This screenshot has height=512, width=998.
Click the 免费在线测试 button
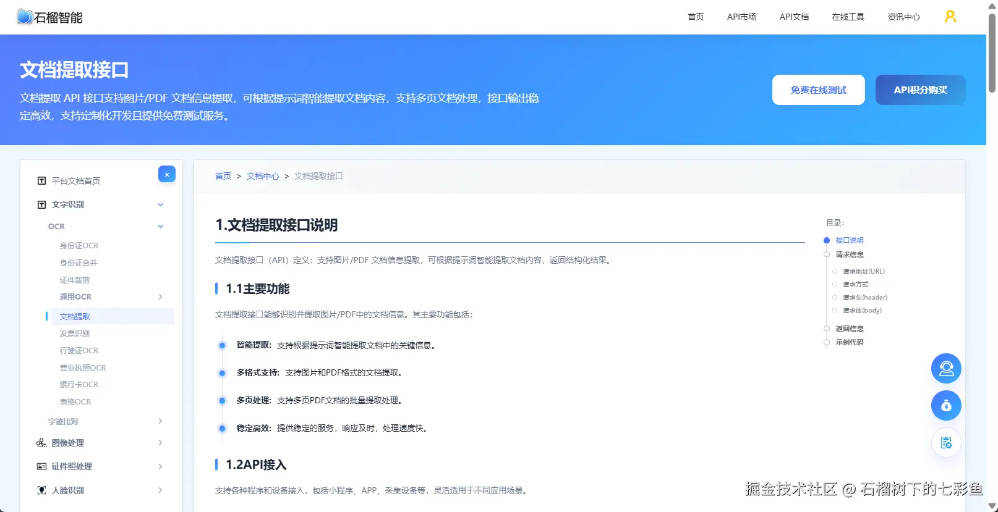click(819, 90)
